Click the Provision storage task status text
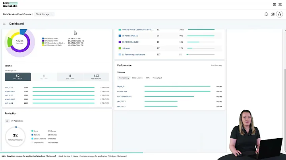The width and height of the screenshot is (286, 160). pos(31,156)
